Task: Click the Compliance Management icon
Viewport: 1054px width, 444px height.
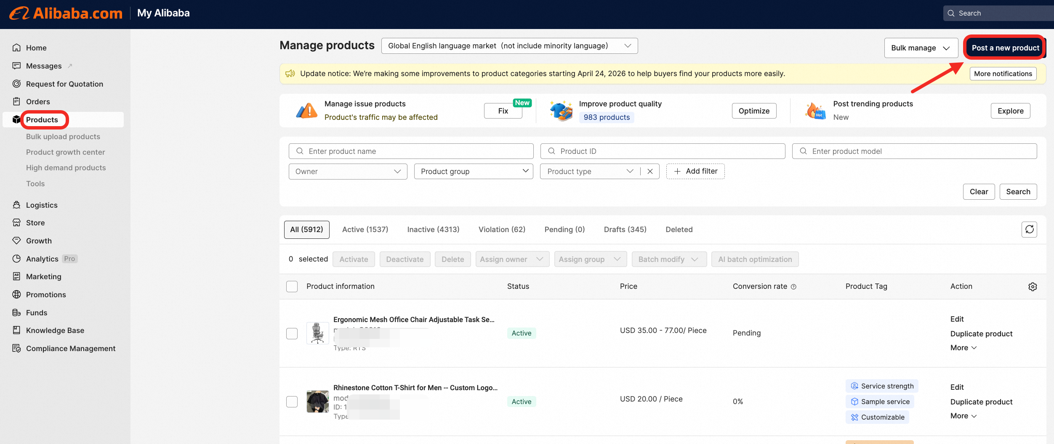Action: point(16,348)
